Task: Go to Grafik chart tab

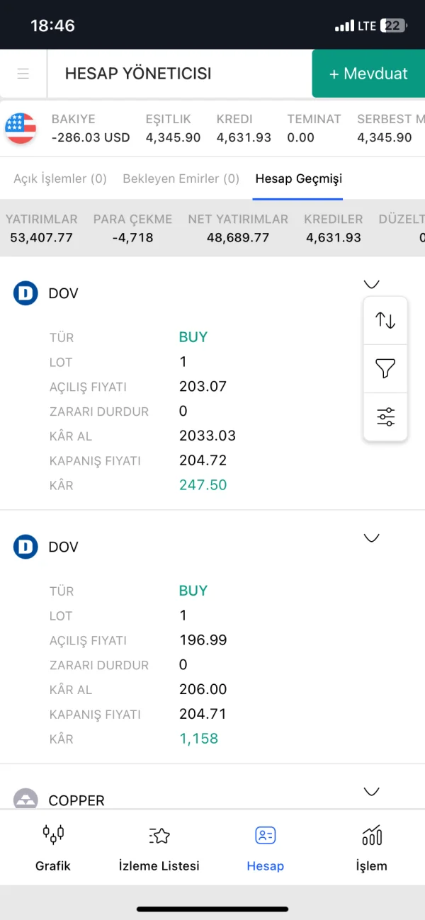Action: pyautogui.click(x=53, y=848)
